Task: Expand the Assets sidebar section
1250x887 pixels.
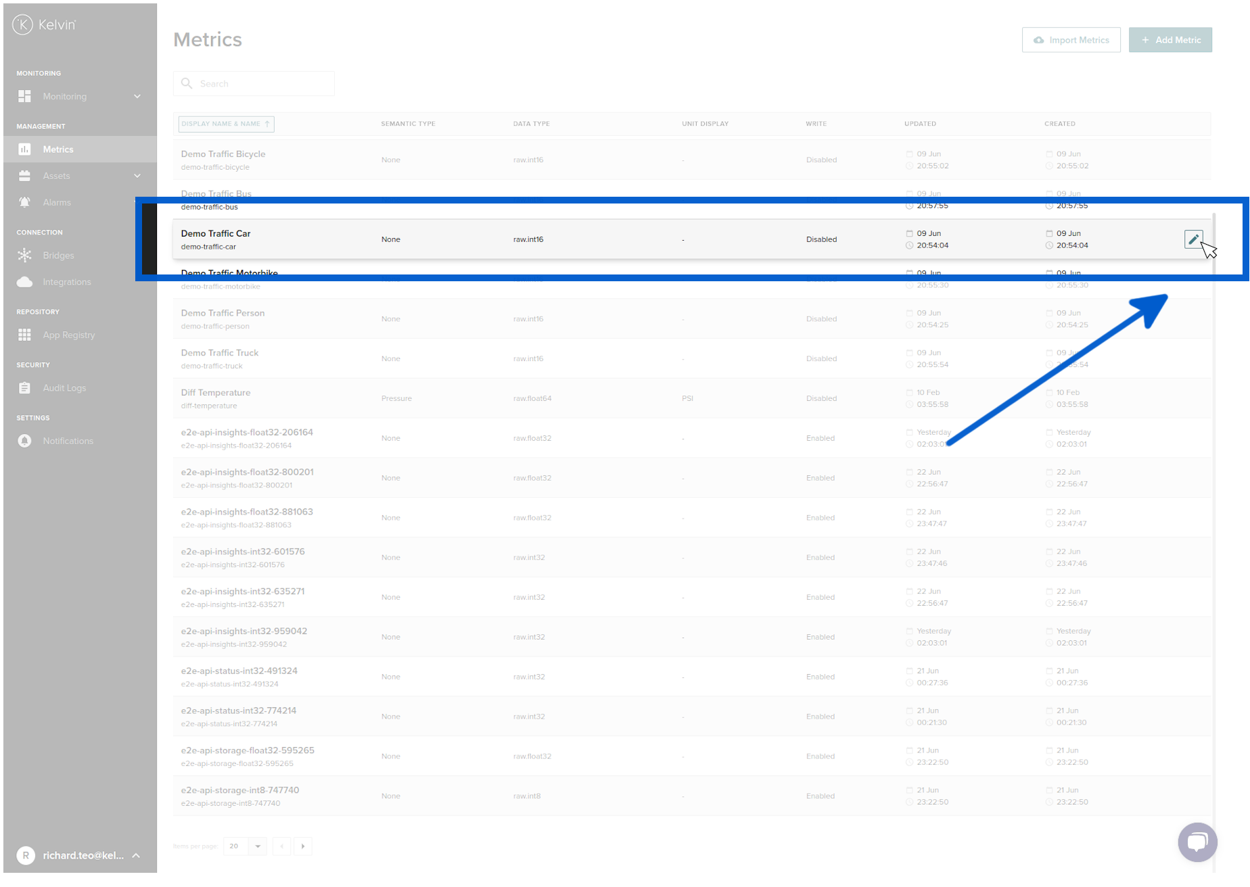Action: (x=138, y=176)
